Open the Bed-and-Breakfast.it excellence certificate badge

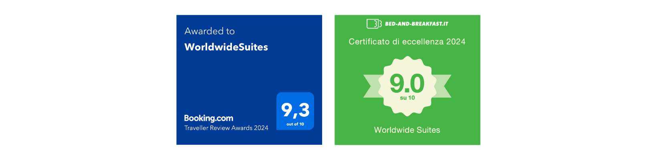pyautogui.click(x=407, y=80)
